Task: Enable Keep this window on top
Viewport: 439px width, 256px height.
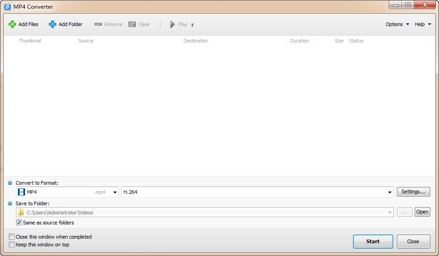Action: click(11, 245)
